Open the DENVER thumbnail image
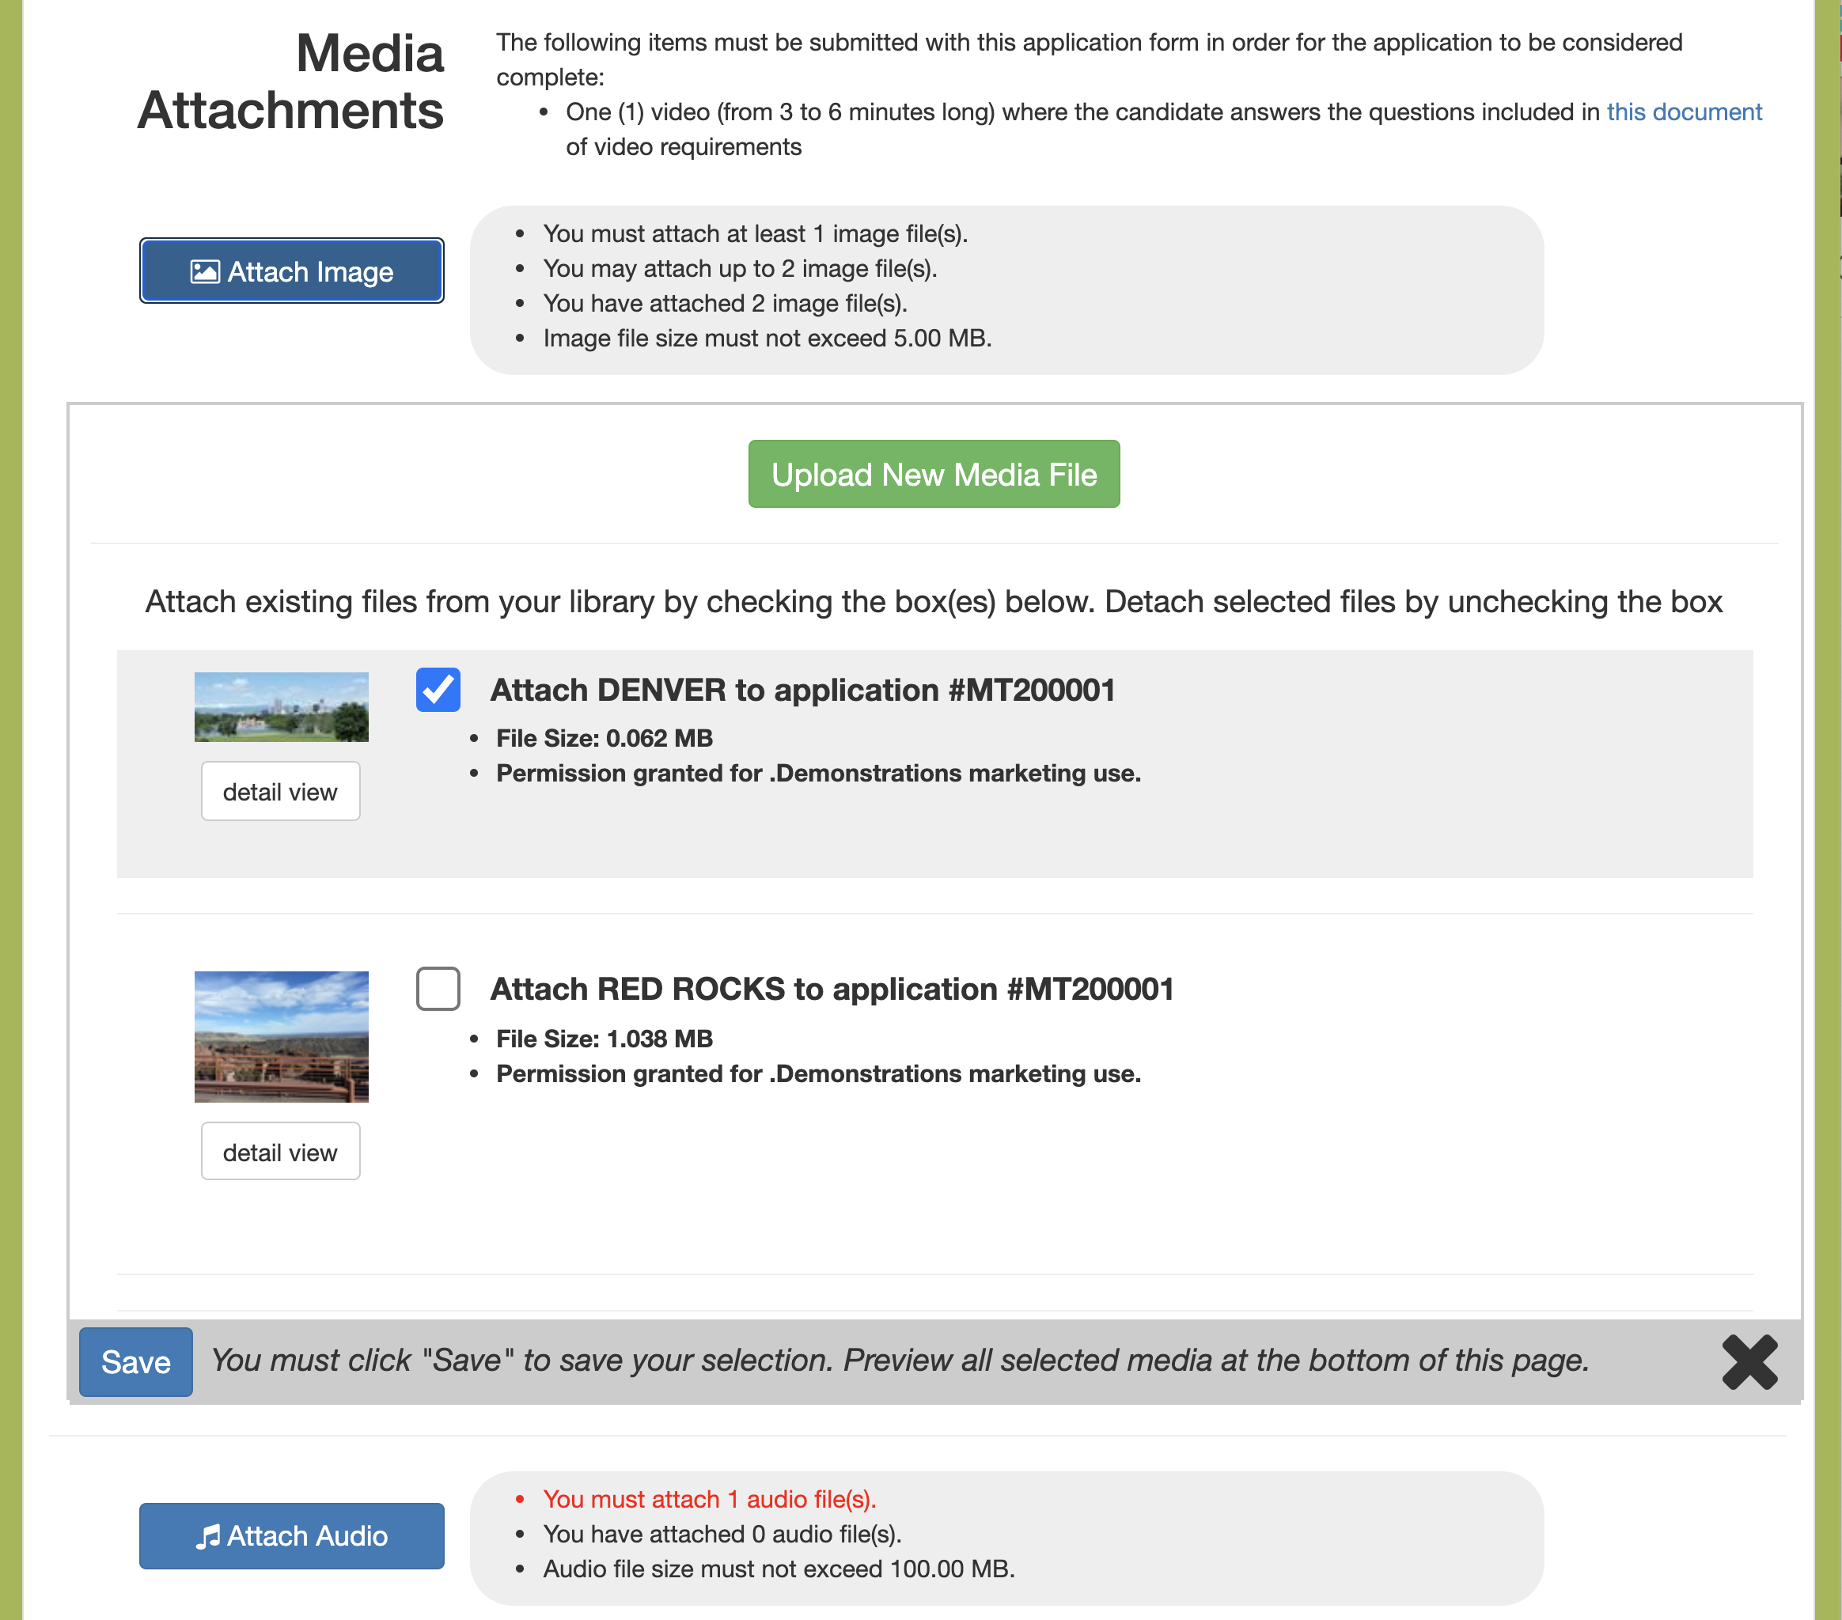Viewport: 1842px width, 1620px height. (x=281, y=706)
